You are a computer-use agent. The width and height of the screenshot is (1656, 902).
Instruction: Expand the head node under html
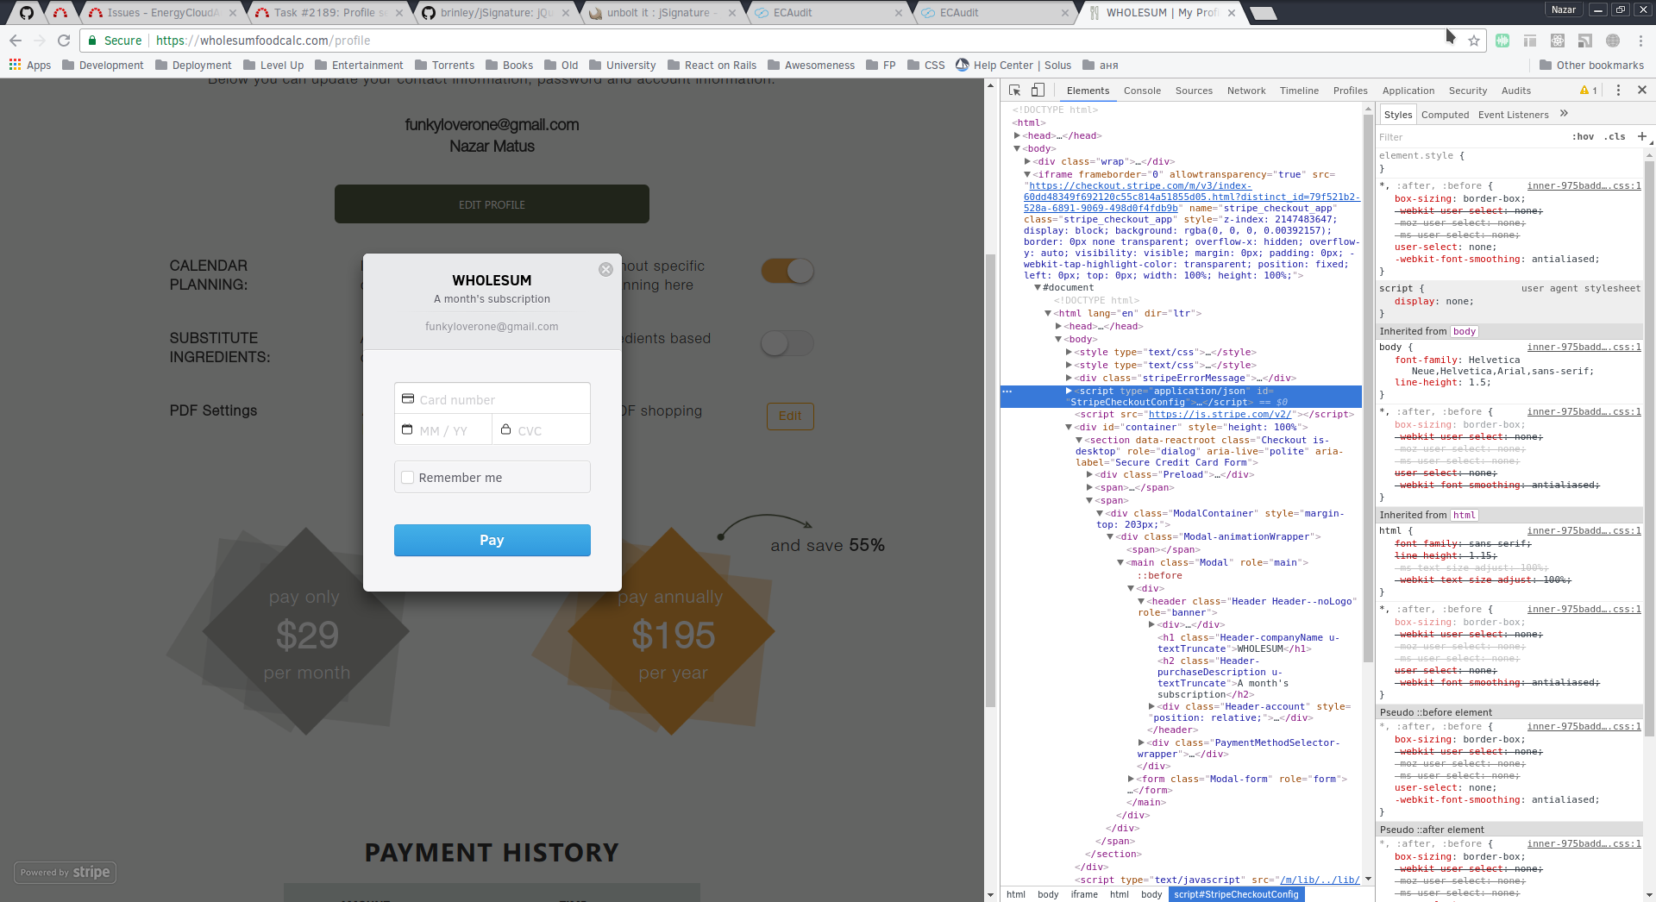pyautogui.click(x=1017, y=135)
